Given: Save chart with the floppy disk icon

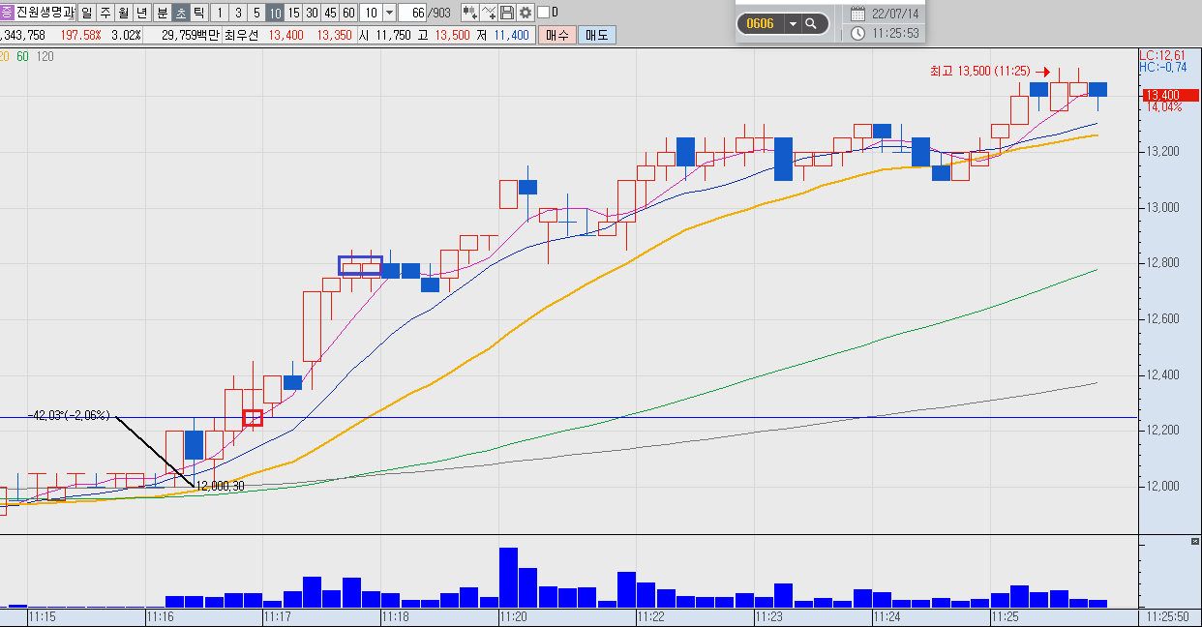Looking at the screenshot, I should coord(506,13).
